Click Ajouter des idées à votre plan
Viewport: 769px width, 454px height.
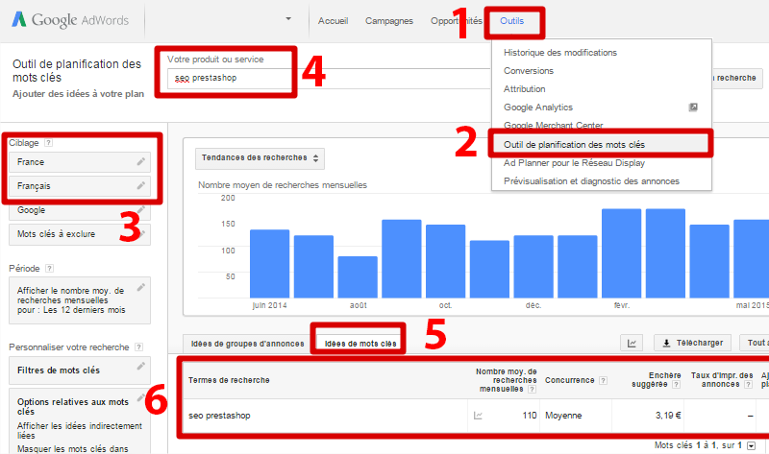[x=79, y=94]
